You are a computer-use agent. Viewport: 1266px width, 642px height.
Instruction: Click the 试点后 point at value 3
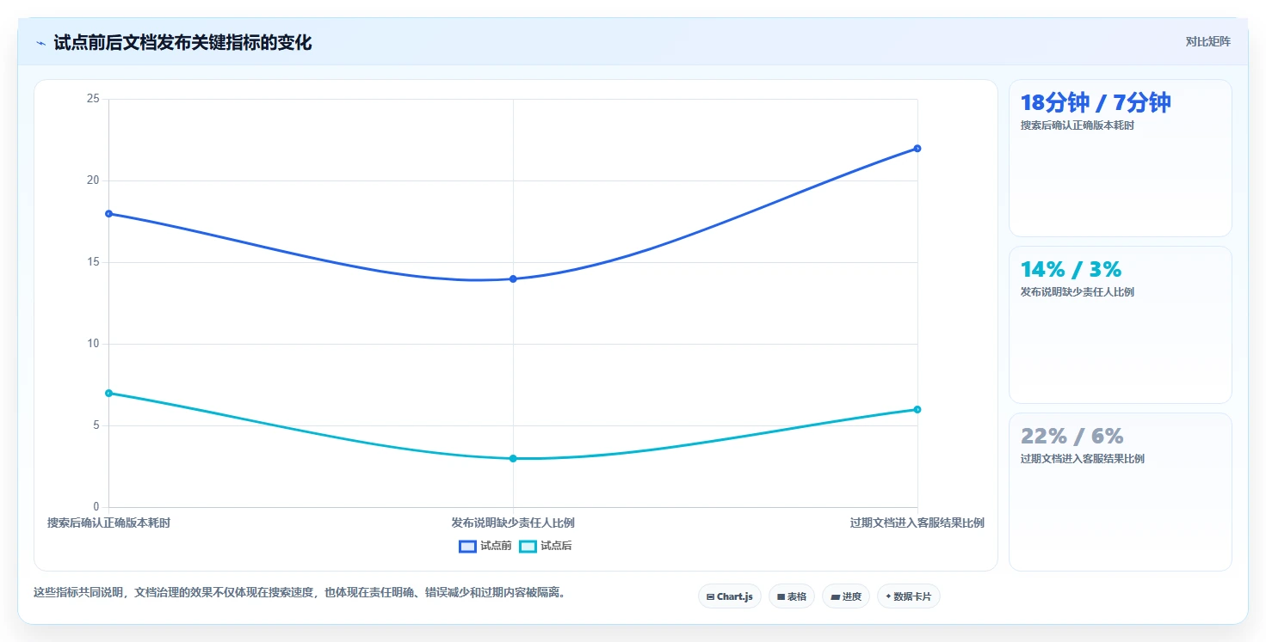click(x=513, y=458)
